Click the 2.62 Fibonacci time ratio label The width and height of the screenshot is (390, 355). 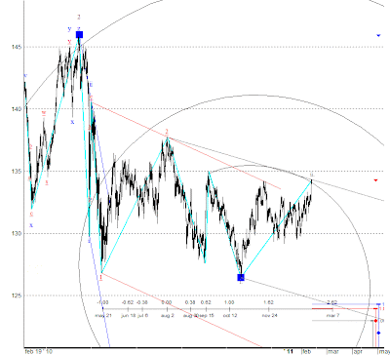(332, 302)
